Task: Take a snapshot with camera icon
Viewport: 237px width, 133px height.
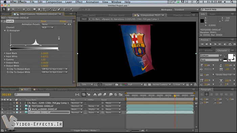Action: (117, 85)
